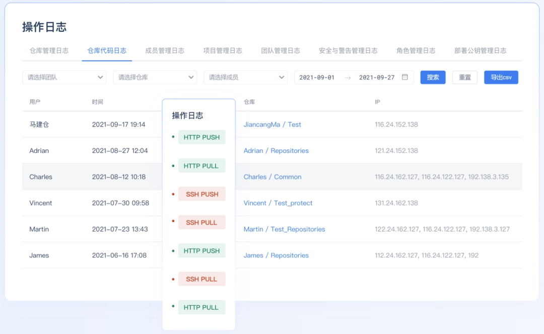Open Martin / Test_Repositories link
This screenshot has width=544, height=334.
pos(284,230)
